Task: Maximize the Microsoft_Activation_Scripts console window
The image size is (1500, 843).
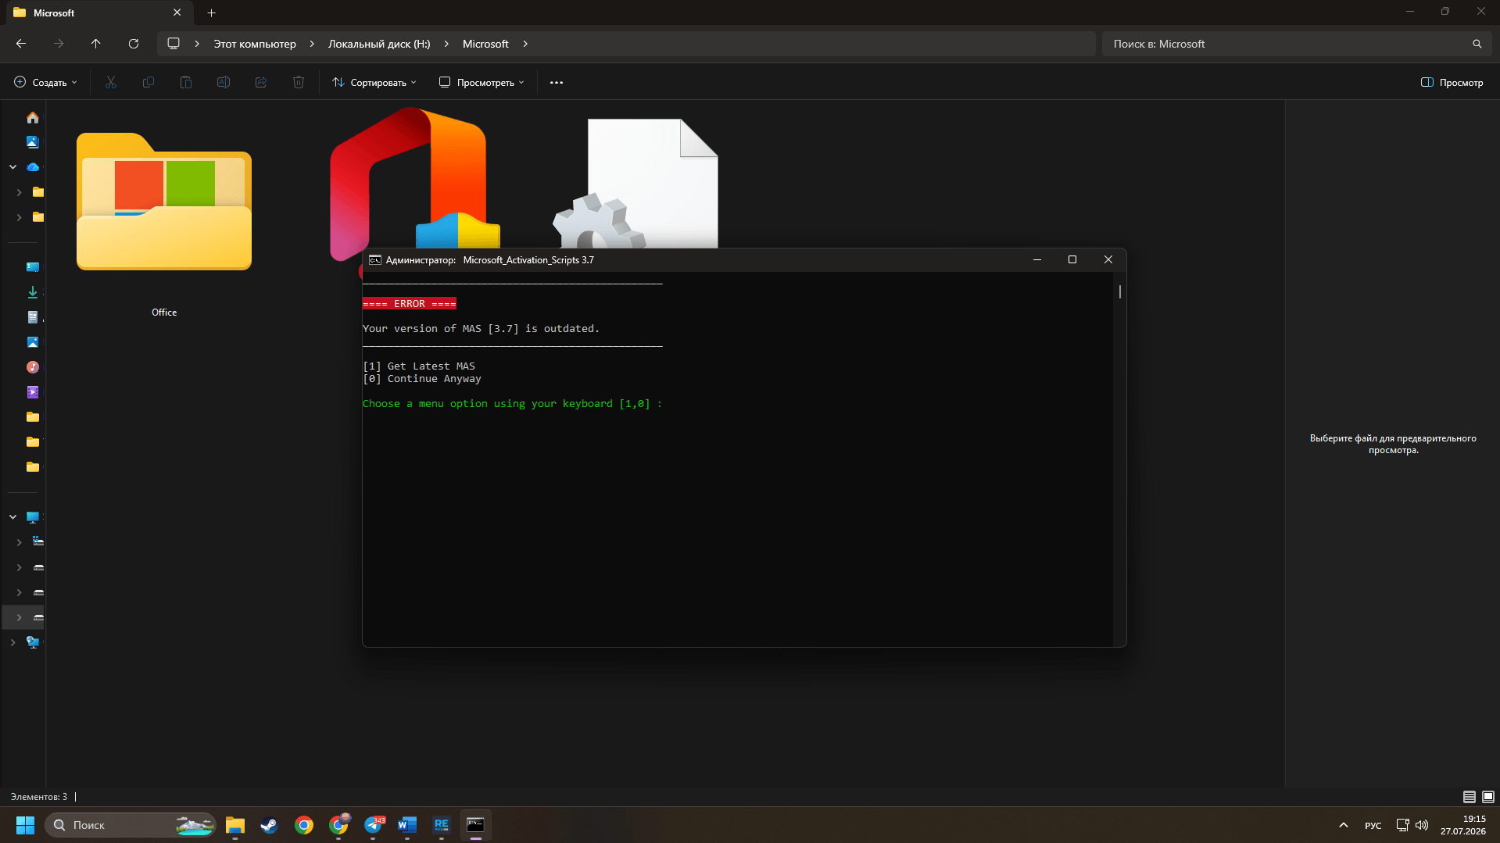Action: coord(1072,259)
